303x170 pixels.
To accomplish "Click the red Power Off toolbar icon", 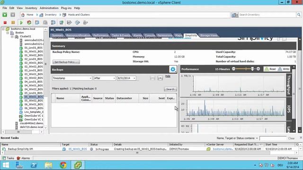I will (x=5, y=23).
